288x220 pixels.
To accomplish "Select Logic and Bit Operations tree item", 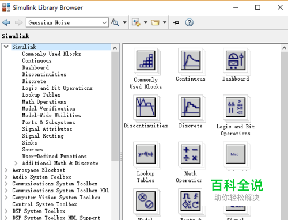I will (57, 88).
